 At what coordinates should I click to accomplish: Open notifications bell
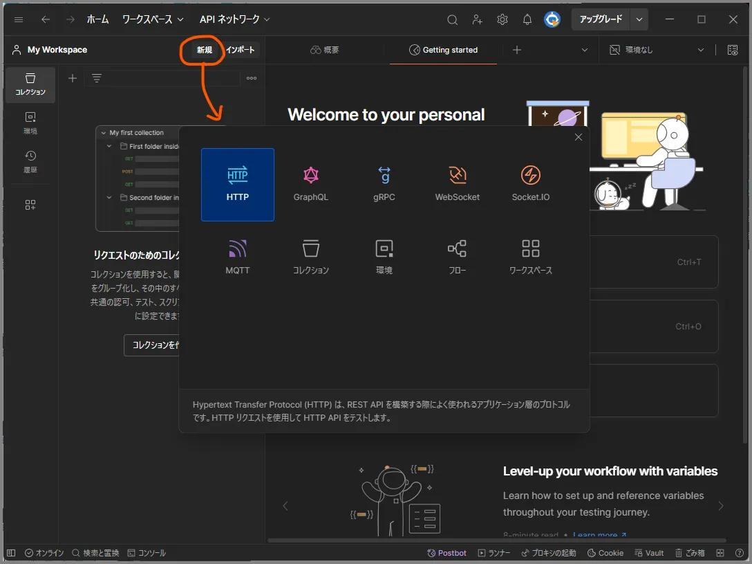527,19
